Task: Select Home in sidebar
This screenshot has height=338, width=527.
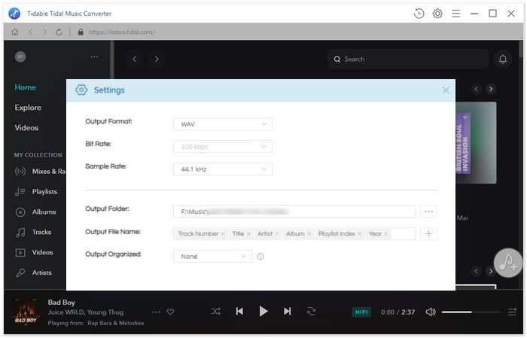Action: [x=25, y=87]
